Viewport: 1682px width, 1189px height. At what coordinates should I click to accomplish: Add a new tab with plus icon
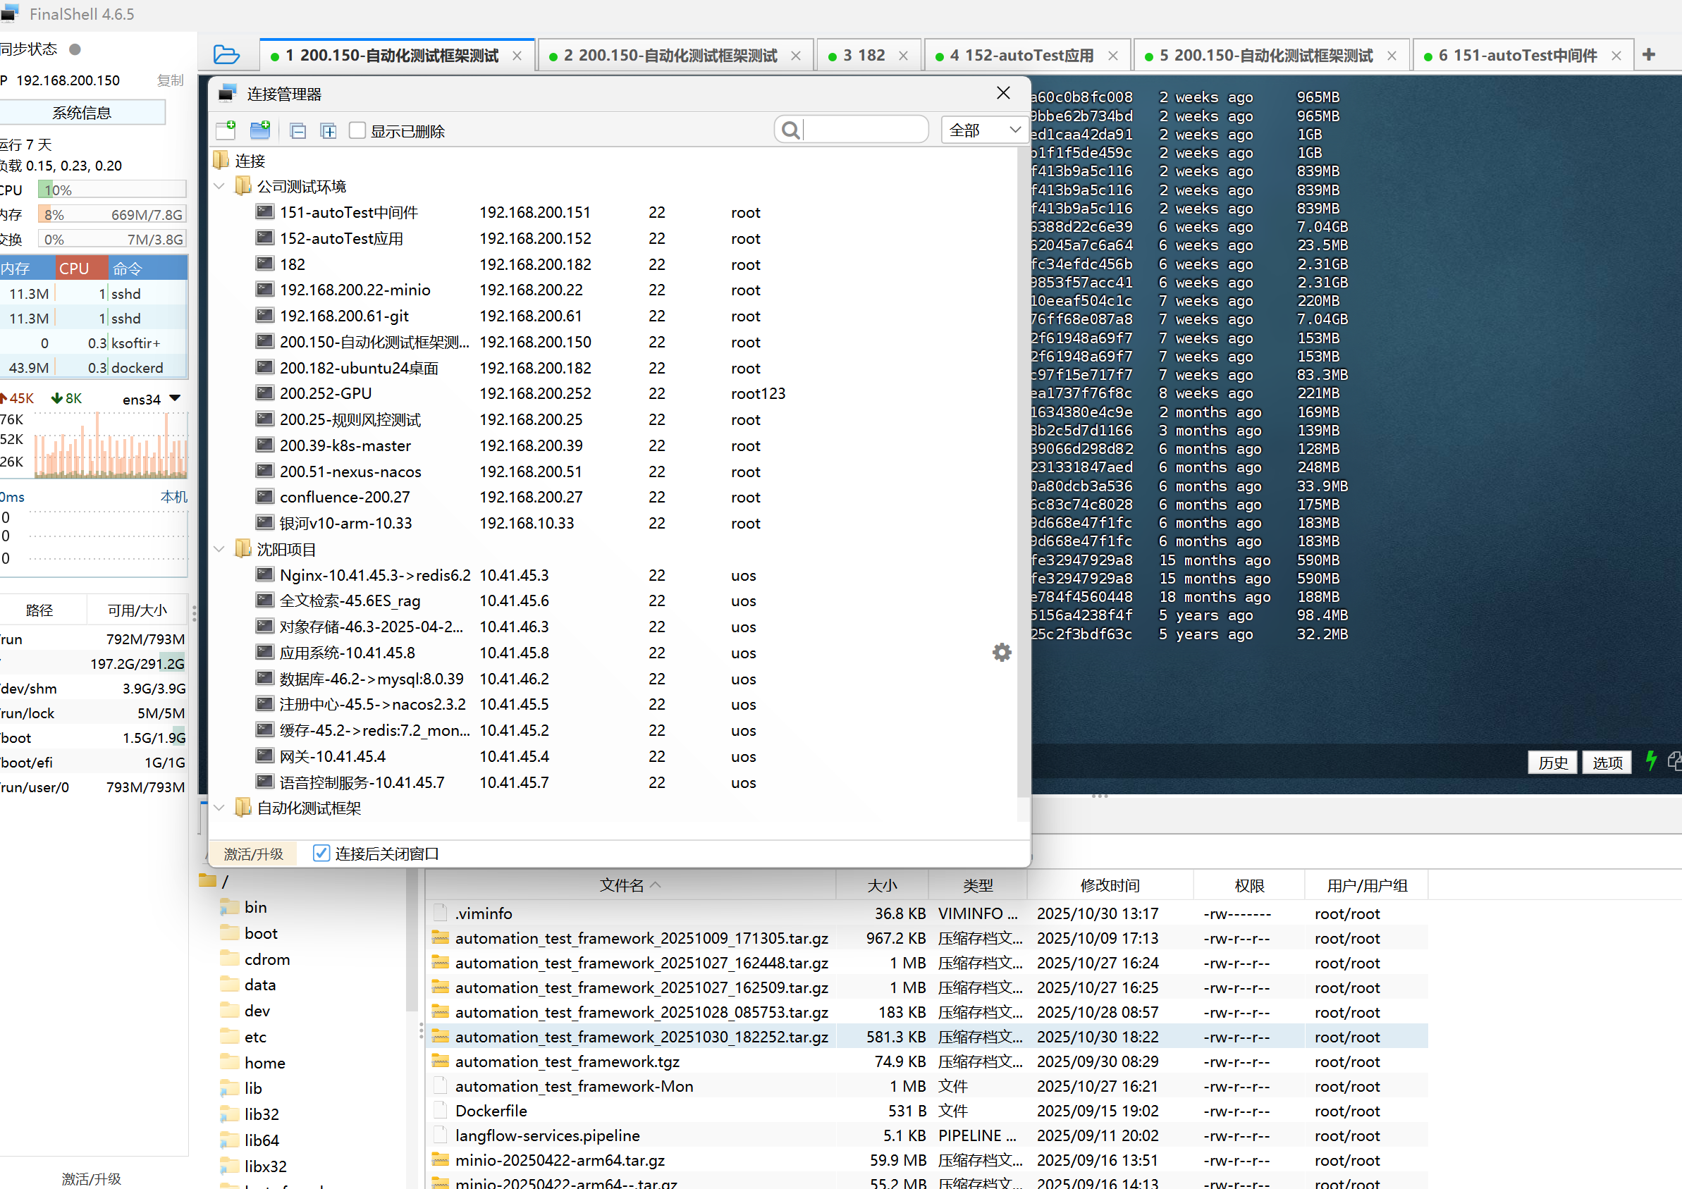[x=1648, y=55]
